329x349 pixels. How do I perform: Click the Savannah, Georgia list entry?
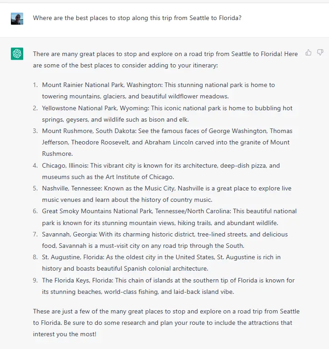pos(165,240)
